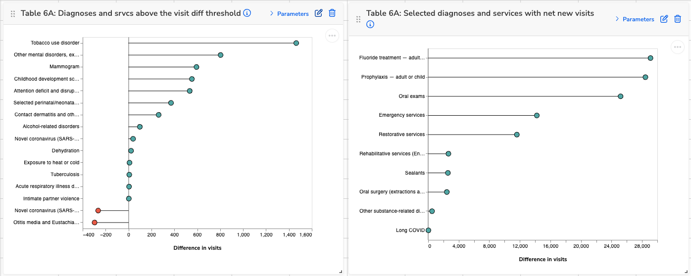
Task: Expand Parameters in the left panel
Action: tap(289, 14)
